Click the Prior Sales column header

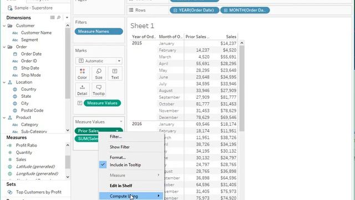click(197, 37)
